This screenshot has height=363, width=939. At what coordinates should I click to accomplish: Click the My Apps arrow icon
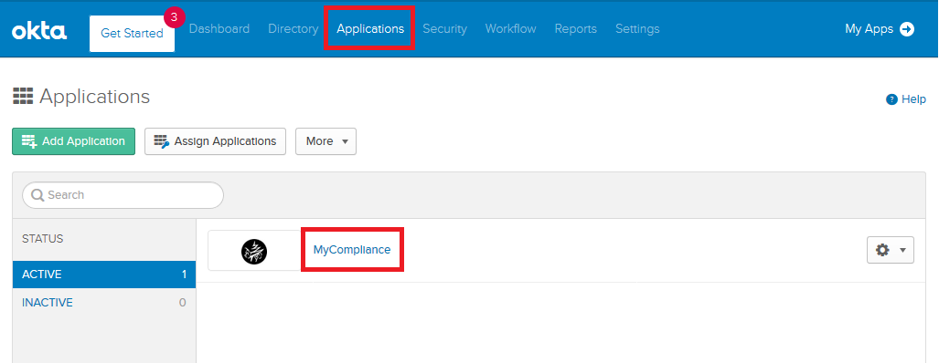(907, 28)
